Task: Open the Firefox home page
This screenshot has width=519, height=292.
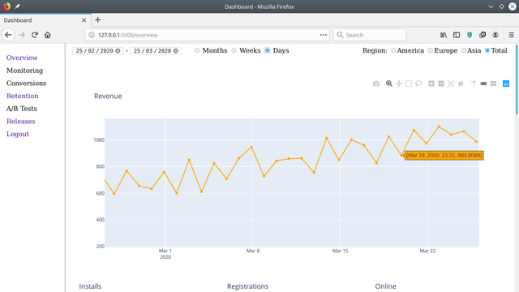Action: point(48,35)
